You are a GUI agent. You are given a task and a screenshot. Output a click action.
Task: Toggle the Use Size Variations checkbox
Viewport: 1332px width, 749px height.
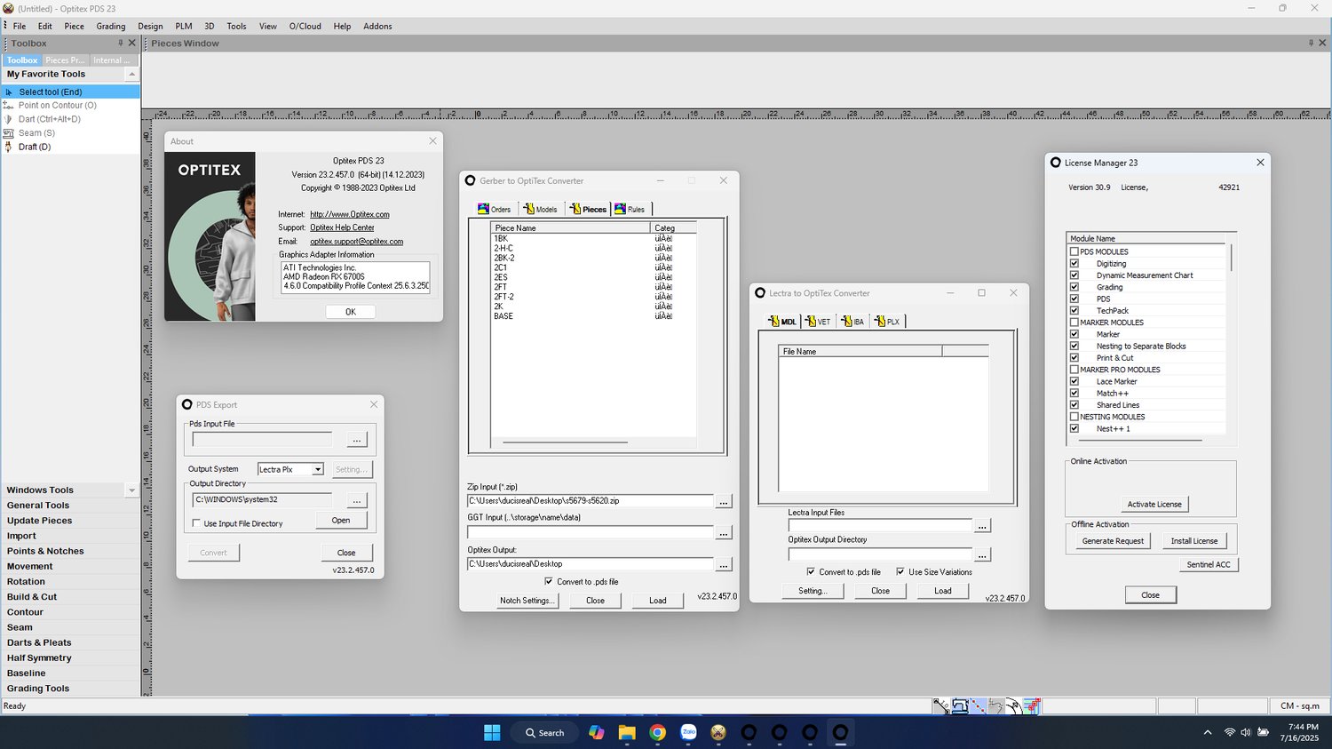pyautogui.click(x=900, y=572)
